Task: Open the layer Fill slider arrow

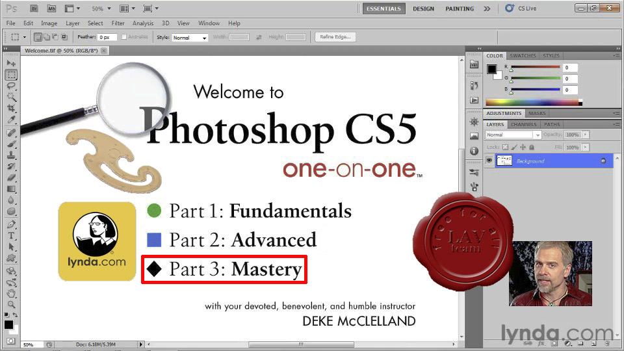Action: click(586, 148)
